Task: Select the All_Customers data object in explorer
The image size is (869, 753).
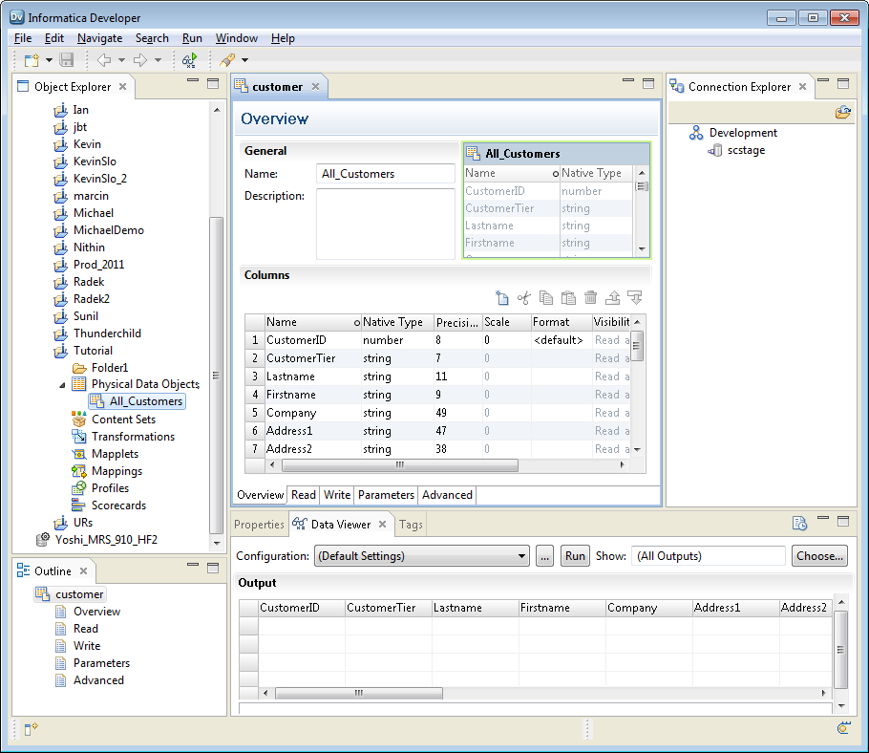Action: pos(138,401)
